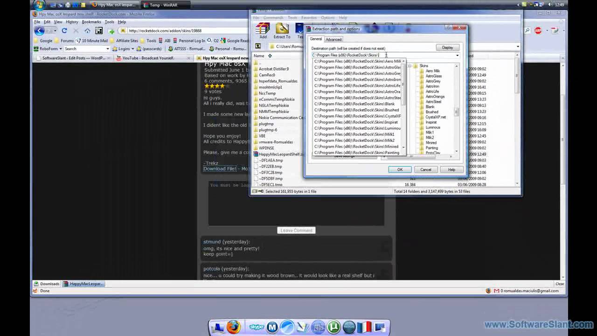Open back button history dropdown in Firefox

pyautogui.click(x=55, y=31)
